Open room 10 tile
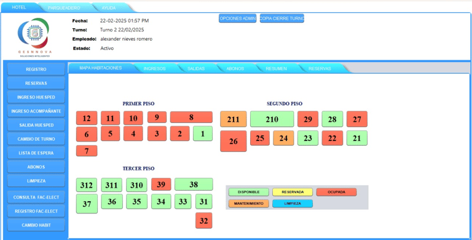The height and width of the screenshot is (240, 472). [133, 118]
